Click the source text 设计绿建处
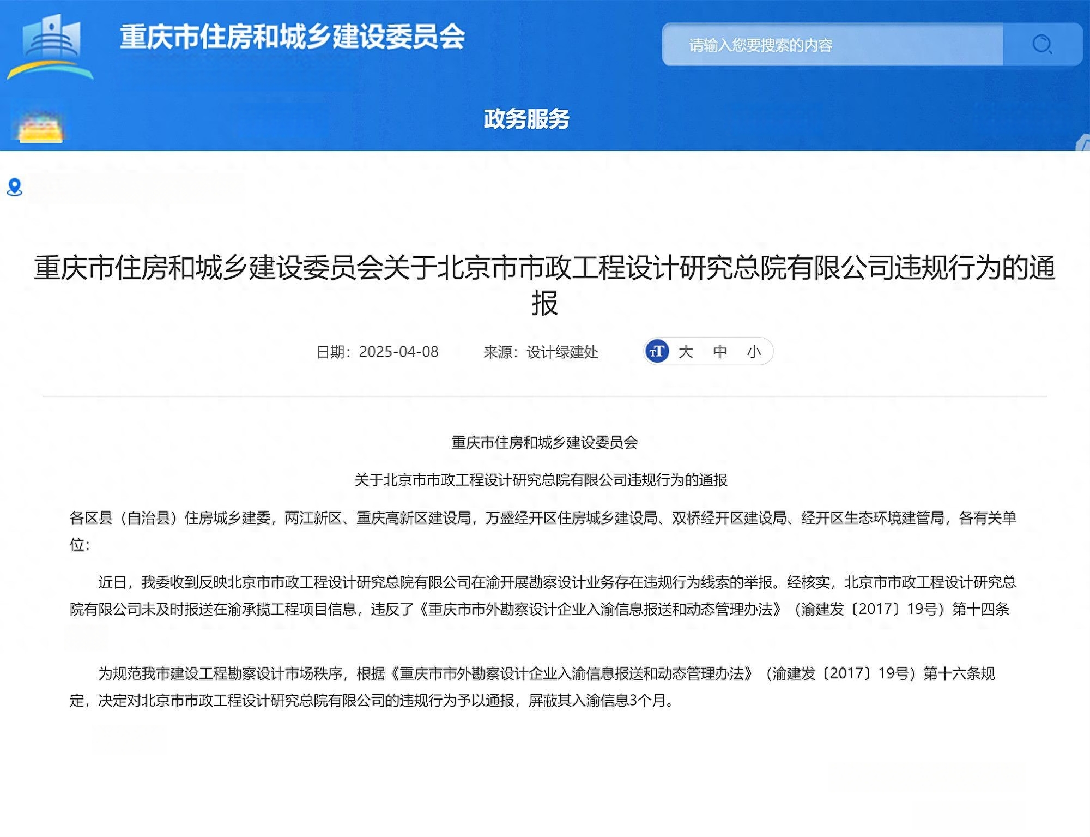Screen dimensions: 1090x837 click(562, 352)
